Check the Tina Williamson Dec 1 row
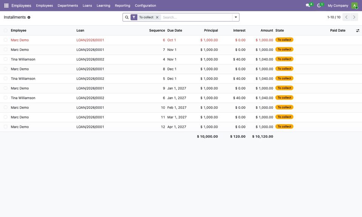 [x=6, y=79]
